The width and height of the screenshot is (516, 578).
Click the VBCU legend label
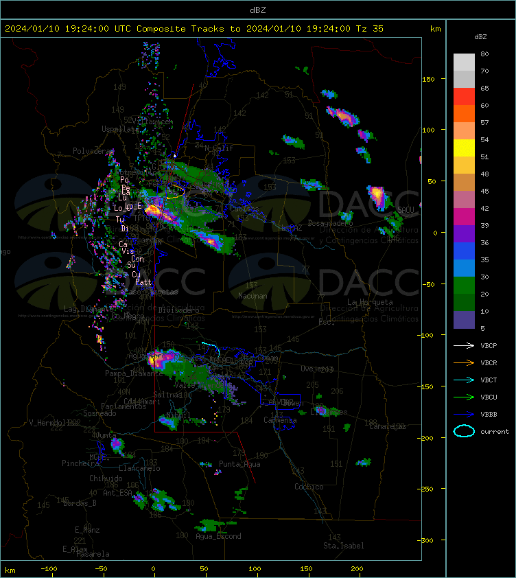pyautogui.click(x=489, y=397)
